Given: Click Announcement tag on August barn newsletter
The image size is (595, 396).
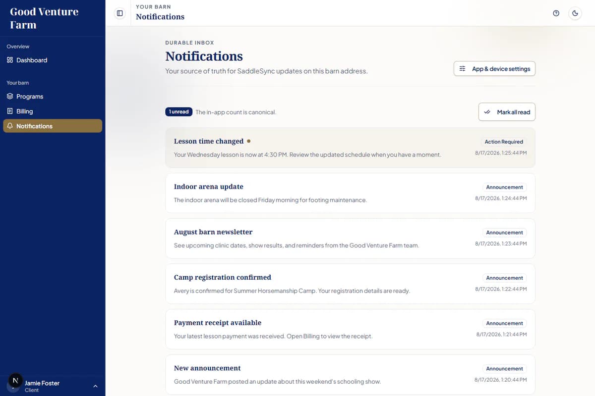Looking at the screenshot, I should pos(504,232).
